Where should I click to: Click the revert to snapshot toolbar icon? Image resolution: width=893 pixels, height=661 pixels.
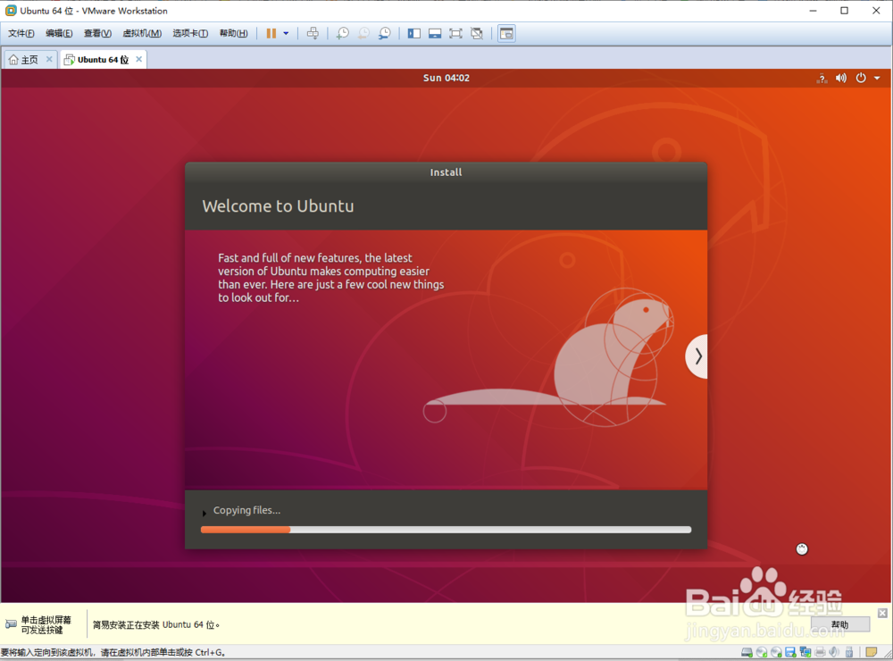tap(363, 34)
